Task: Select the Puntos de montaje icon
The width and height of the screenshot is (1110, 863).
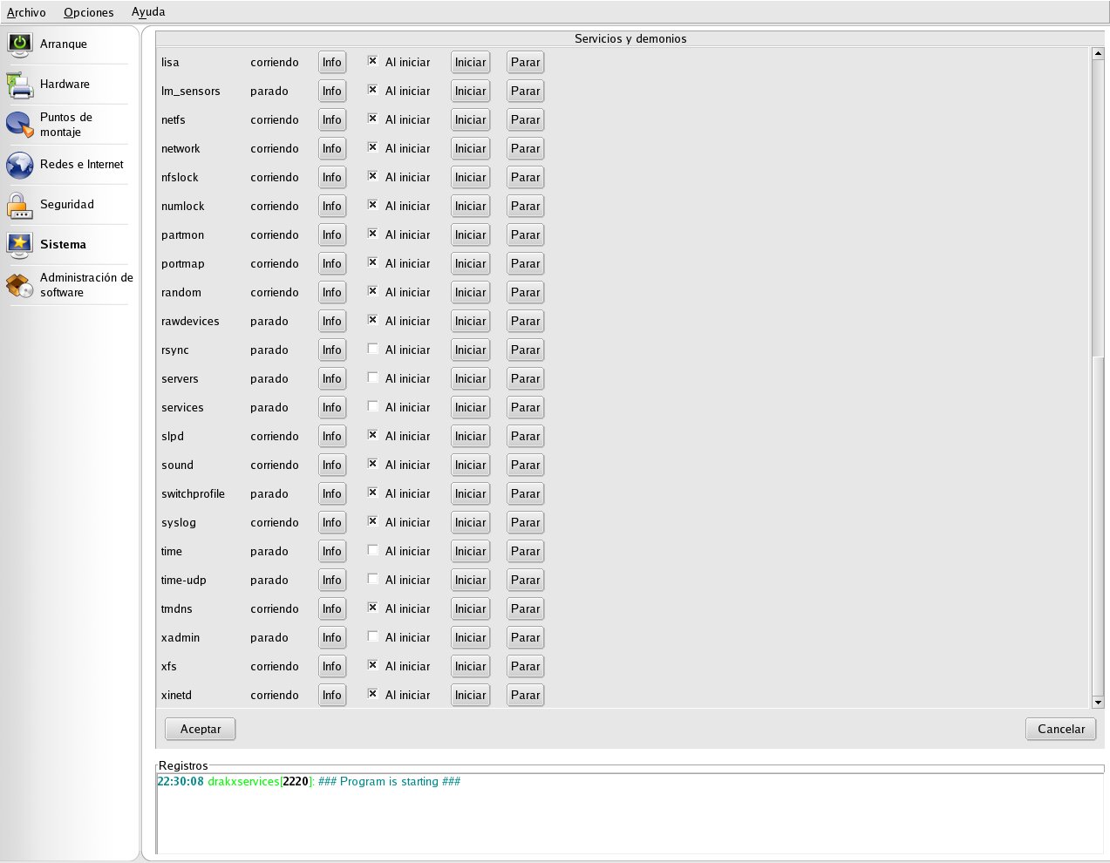Action: point(20,125)
